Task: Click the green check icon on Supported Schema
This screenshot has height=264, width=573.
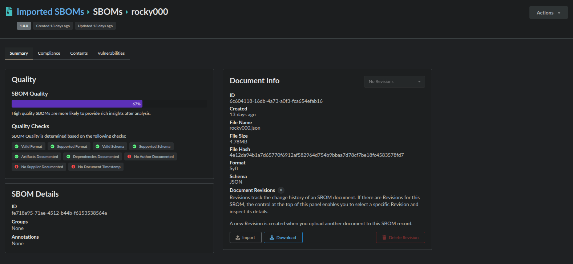Action: click(x=134, y=147)
